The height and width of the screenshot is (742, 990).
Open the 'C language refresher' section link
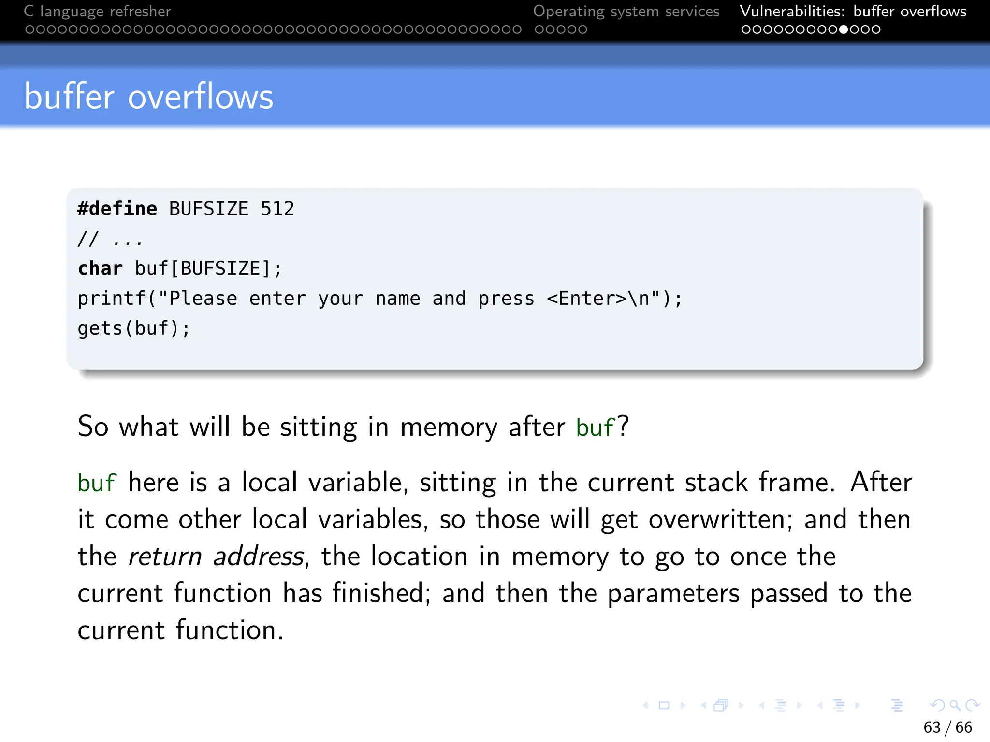point(97,11)
